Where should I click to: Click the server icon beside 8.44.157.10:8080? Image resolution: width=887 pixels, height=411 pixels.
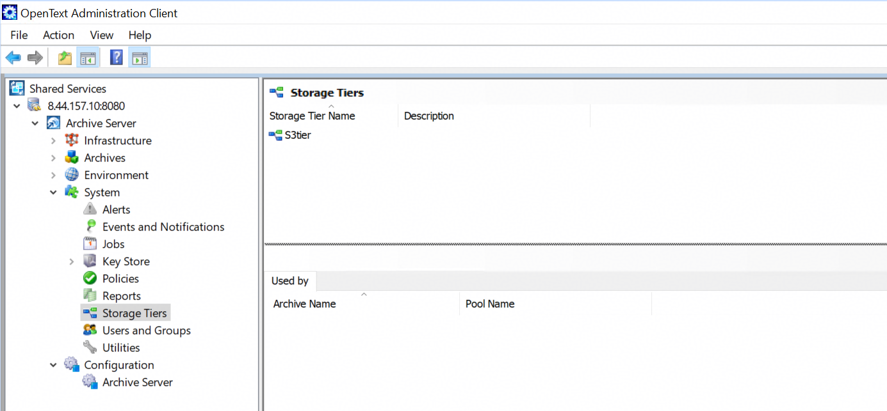point(35,105)
